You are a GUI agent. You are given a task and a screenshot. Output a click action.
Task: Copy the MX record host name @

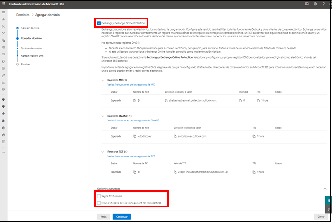tap(135, 101)
